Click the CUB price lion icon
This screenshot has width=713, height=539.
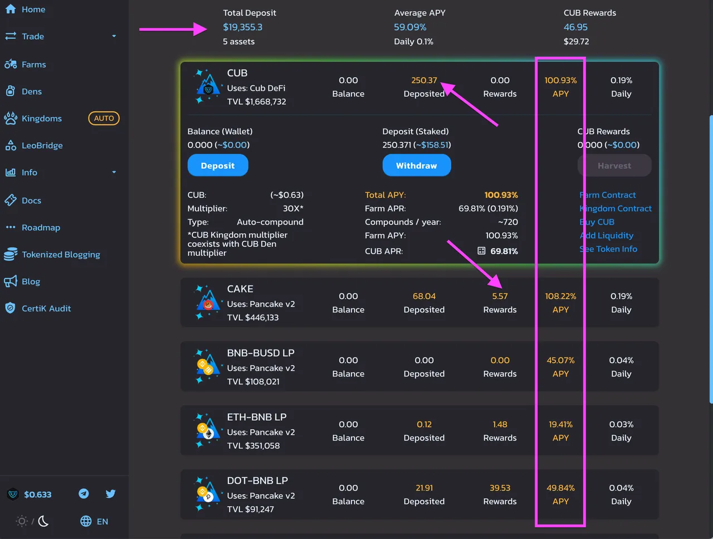click(x=13, y=494)
